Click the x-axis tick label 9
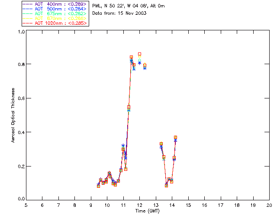 (91, 205)
